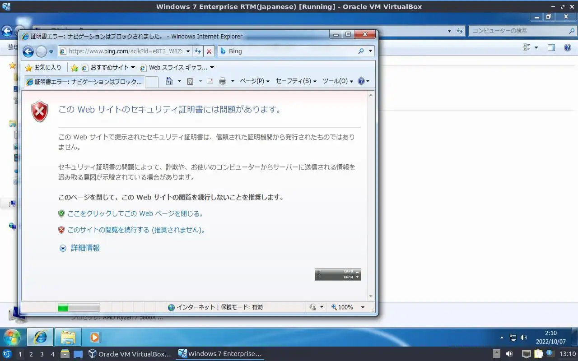Viewport: 578px width, 361px height.
Task: Open the search provider dropdown arrow
Action: tap(371, 51)
